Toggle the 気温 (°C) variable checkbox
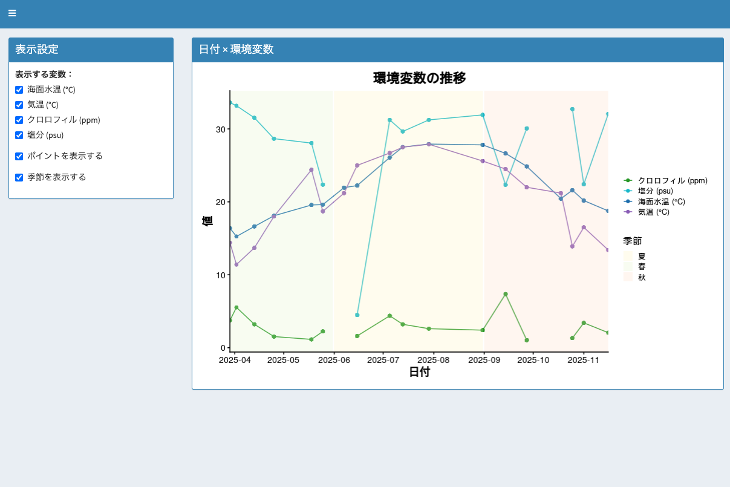The height and width of the screenshot is (487, 730). tap(19, 105)
